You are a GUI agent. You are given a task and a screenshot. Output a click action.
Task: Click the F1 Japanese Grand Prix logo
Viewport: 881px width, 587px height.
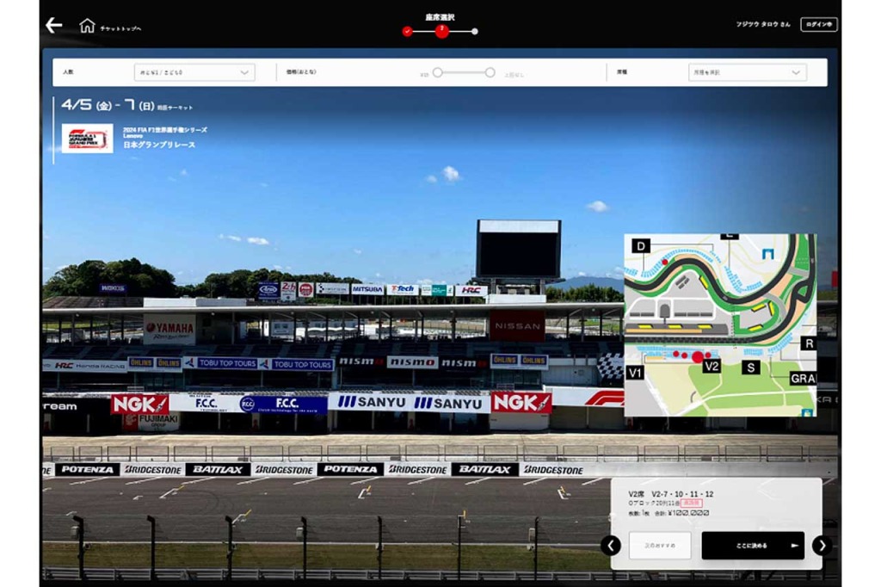tap(87, 139)
